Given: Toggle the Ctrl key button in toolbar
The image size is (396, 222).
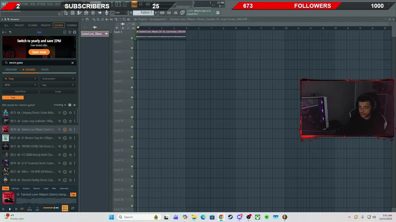Looking at the screenshot, I should pyautogui.click(x=169, y=13).
